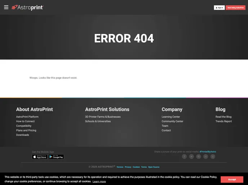Screen dimensions: 248x185
Task: Open the Team page link
Action: (x=165, y=126)
